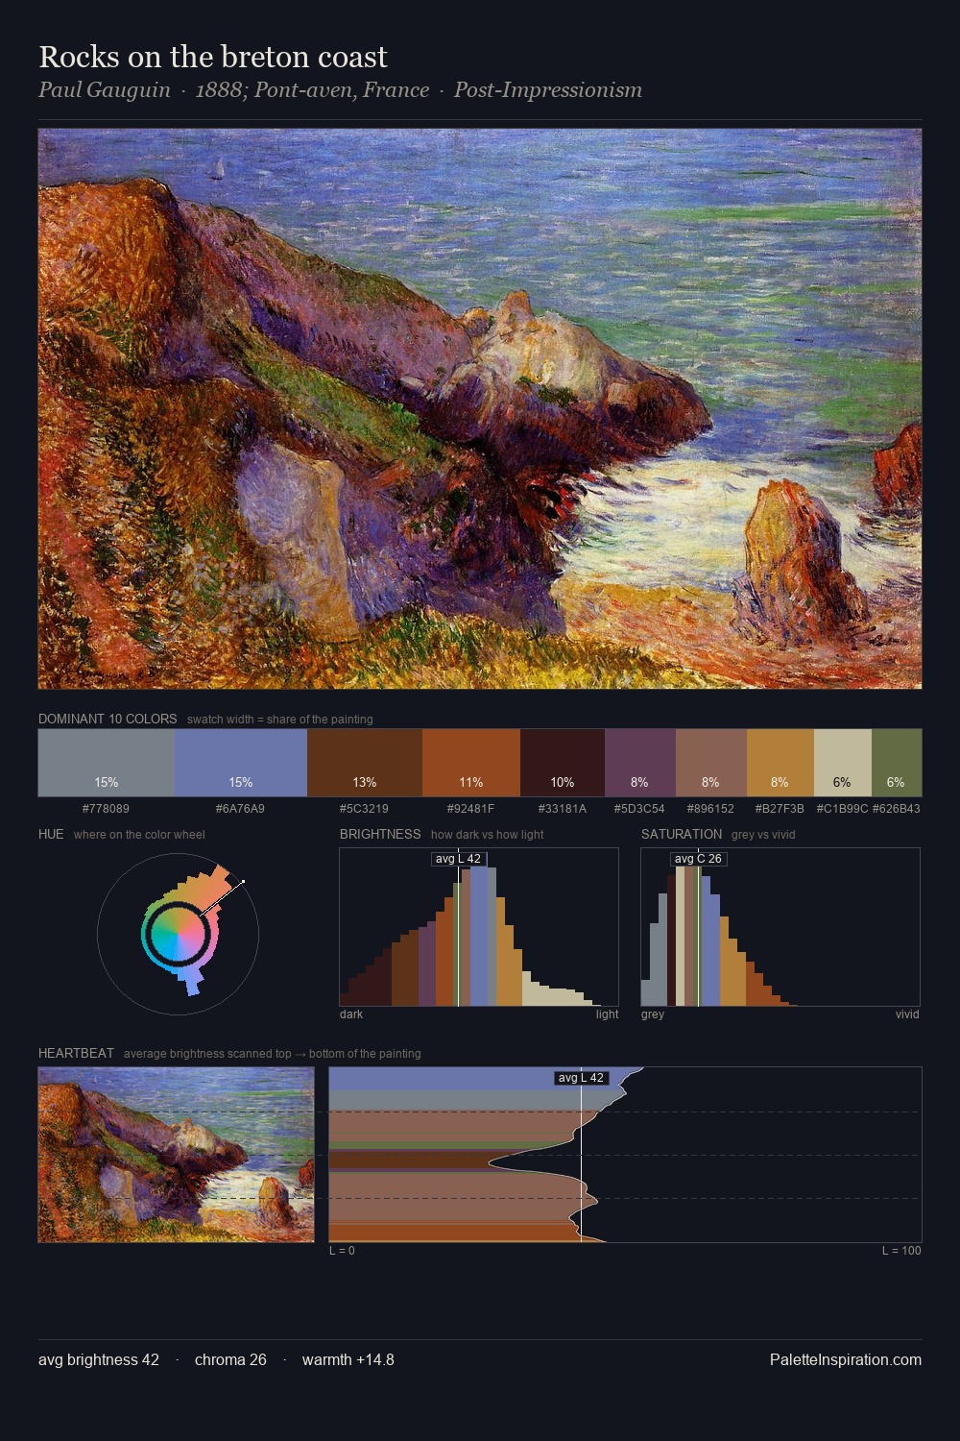
Task: Click the 13% share label on swatch
Action: click(365, 782)
